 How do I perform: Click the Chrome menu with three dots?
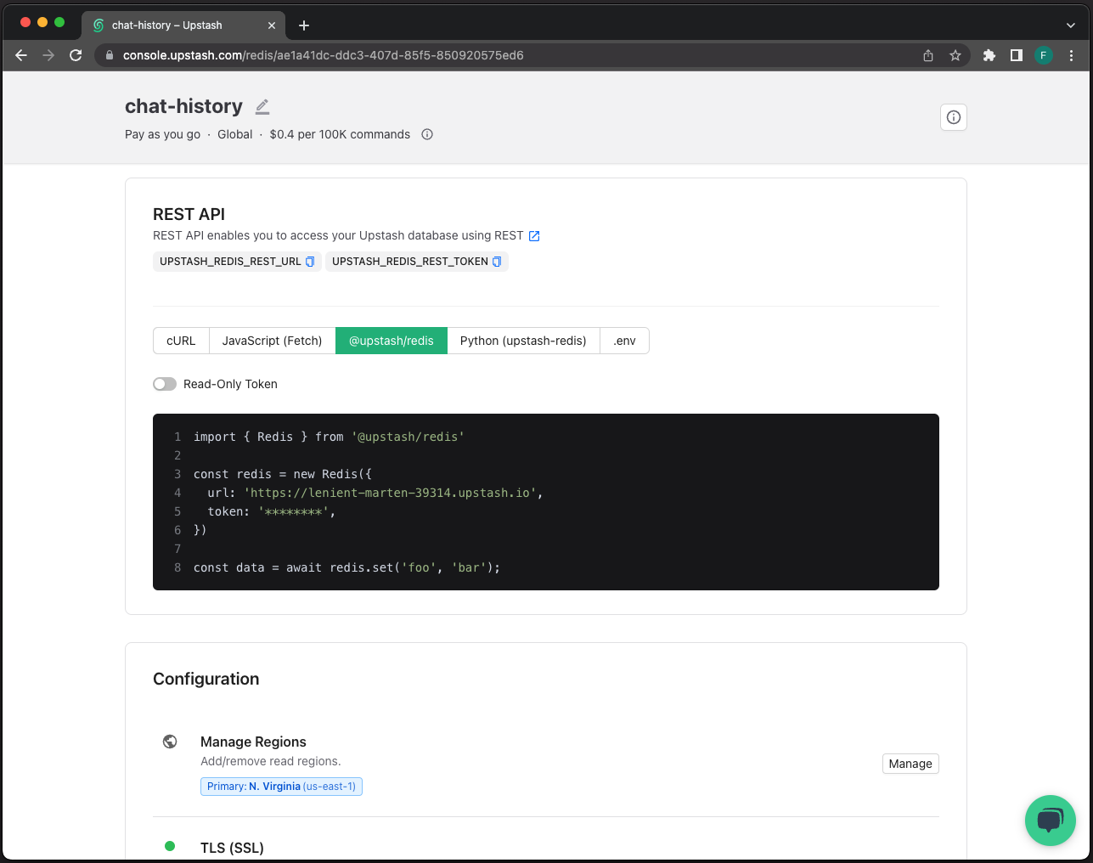(x=1071, y=54)
